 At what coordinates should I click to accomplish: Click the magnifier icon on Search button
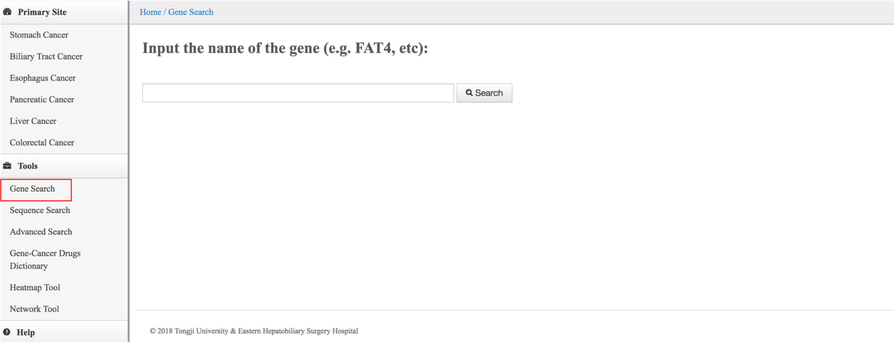(469, 93)
